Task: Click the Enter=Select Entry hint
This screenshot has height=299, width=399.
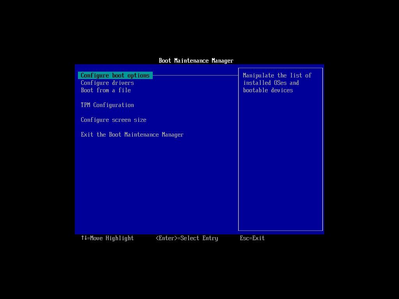Action: click(x=187, y=238)
